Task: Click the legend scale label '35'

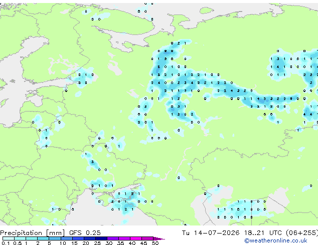Action: pyautogui.click(x=120, y=243)
